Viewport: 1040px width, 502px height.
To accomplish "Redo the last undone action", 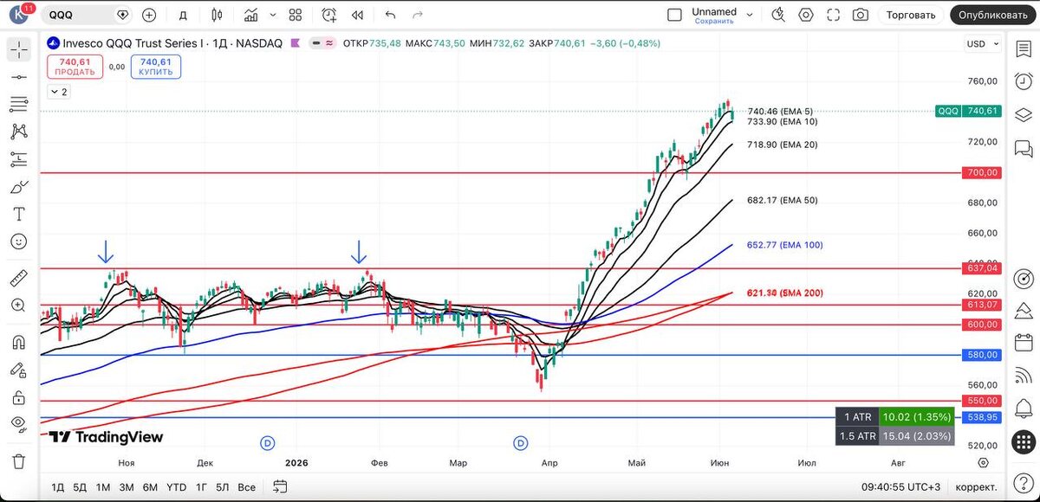I will (x=418, y=15).
